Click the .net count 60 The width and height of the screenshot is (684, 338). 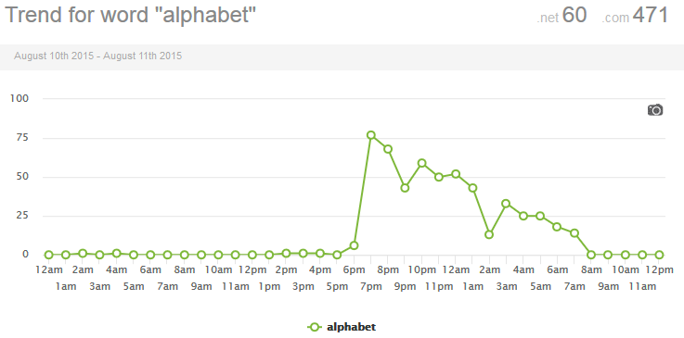[x=574, y=15]
